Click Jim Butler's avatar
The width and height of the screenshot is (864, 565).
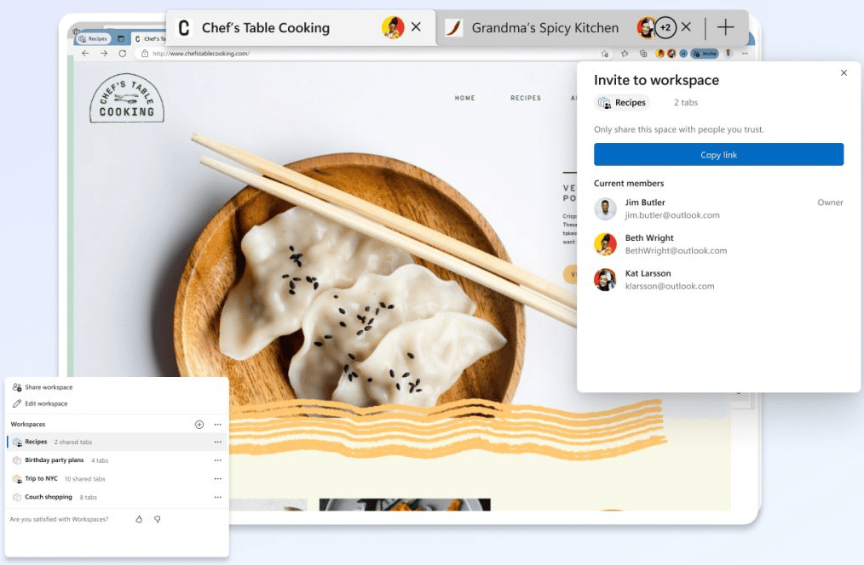pyautogui.click(x=605, y=208)
